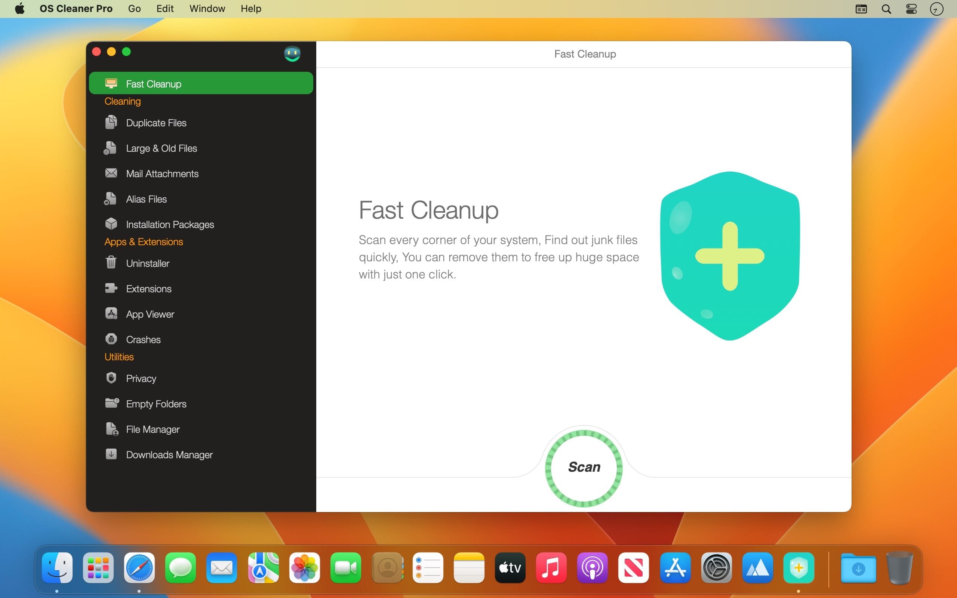Show the App Viewer
957x598 pixels.
click(x=150, y=314)
